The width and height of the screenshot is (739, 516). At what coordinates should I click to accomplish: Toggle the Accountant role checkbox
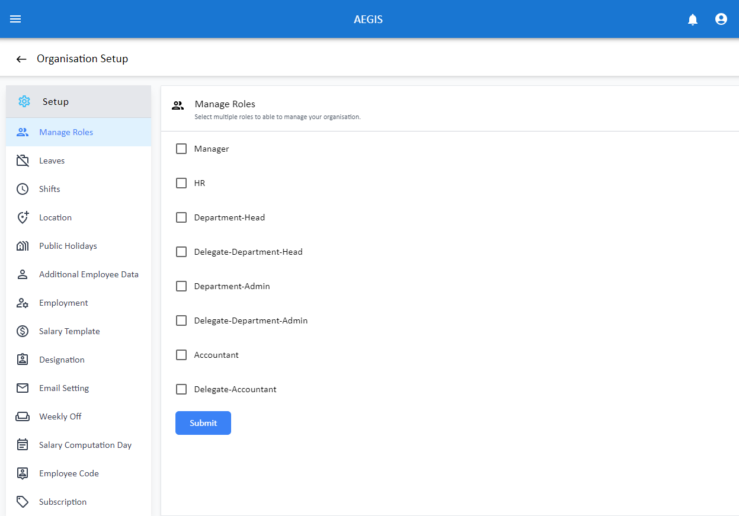tap(181, 355)
